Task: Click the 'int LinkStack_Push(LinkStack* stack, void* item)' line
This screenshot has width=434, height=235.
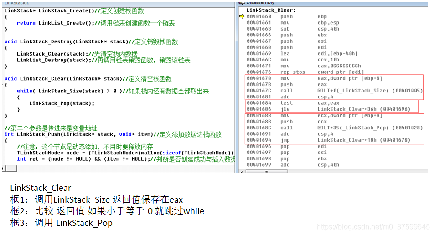Action: [113, 134]
